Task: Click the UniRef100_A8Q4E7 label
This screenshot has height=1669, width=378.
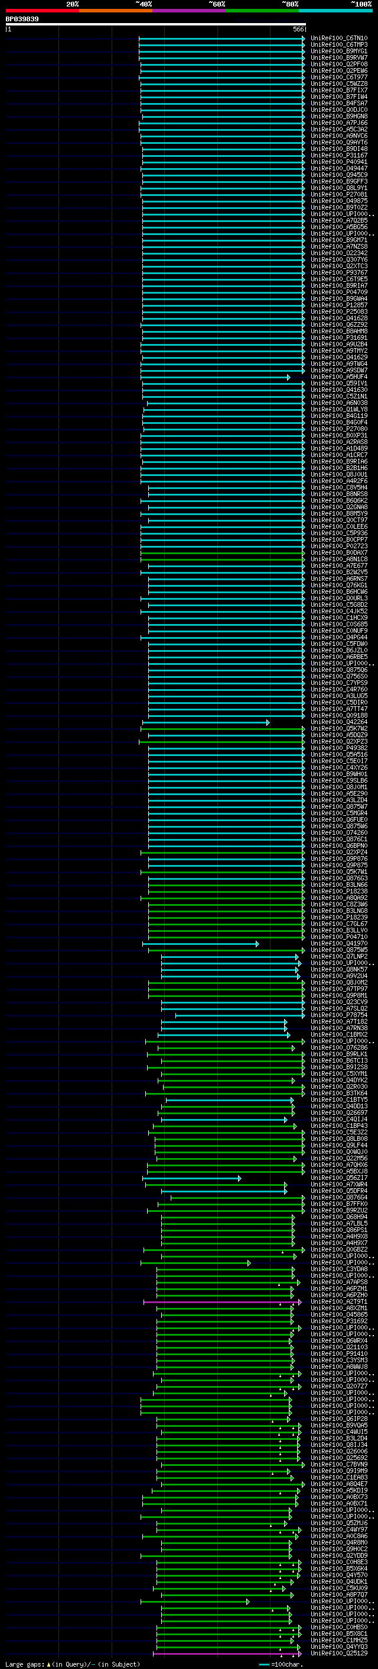Action: tap(338, 1484)
